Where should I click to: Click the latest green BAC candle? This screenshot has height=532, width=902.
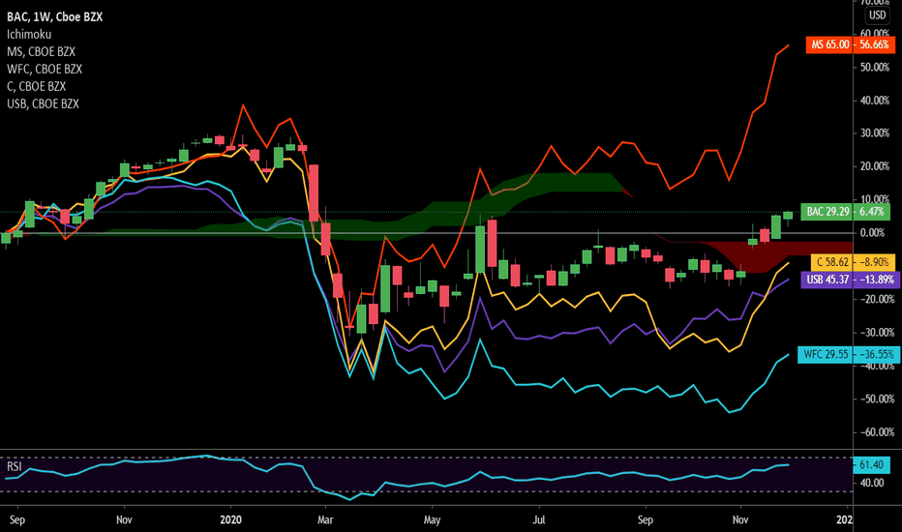(x=788, y=215)
